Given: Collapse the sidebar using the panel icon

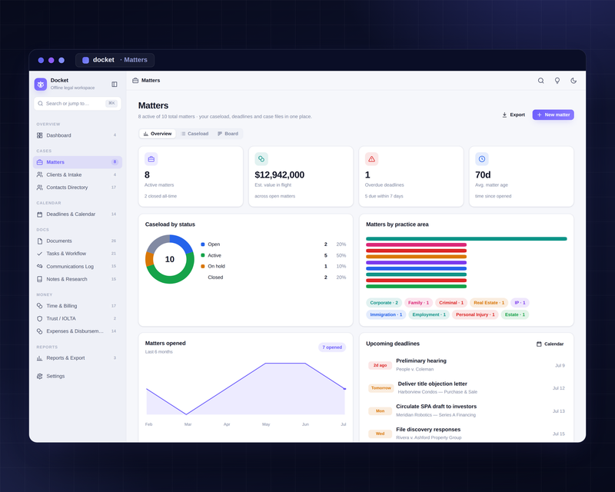Looking at the screenshot, I should [115, 85].
